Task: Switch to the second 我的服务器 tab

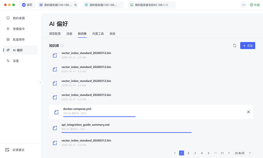Action: pyautogui.click(x=103, y=5)
